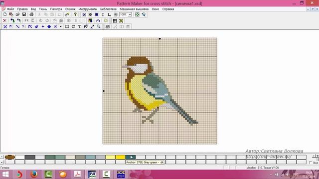Select the small French knot dot tool
319x179 pixels.
click(x=43, y=26)
